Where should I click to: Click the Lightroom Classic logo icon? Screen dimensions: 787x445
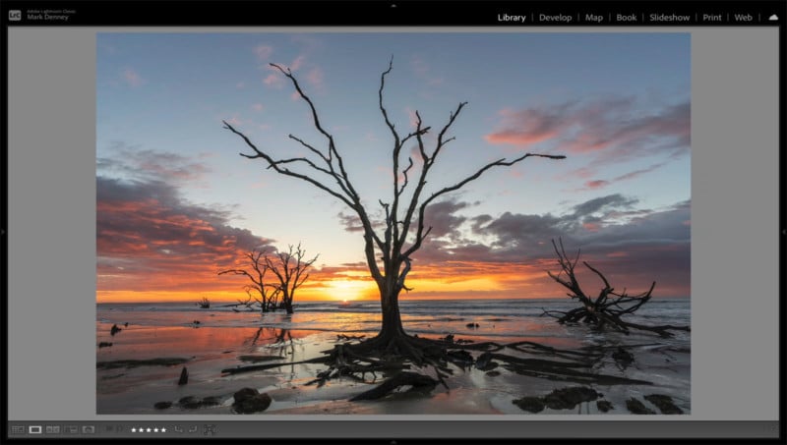[15, 16]
